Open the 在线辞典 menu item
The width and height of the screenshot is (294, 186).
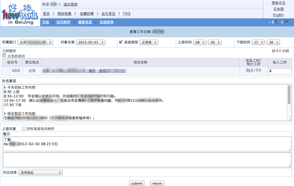point(107,22)
